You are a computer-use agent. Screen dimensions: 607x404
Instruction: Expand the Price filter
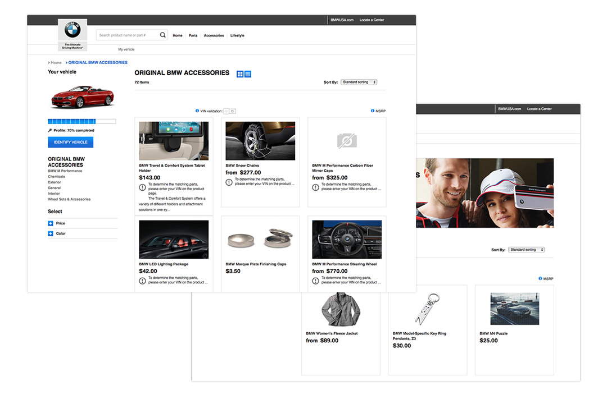tap(51, 223)
